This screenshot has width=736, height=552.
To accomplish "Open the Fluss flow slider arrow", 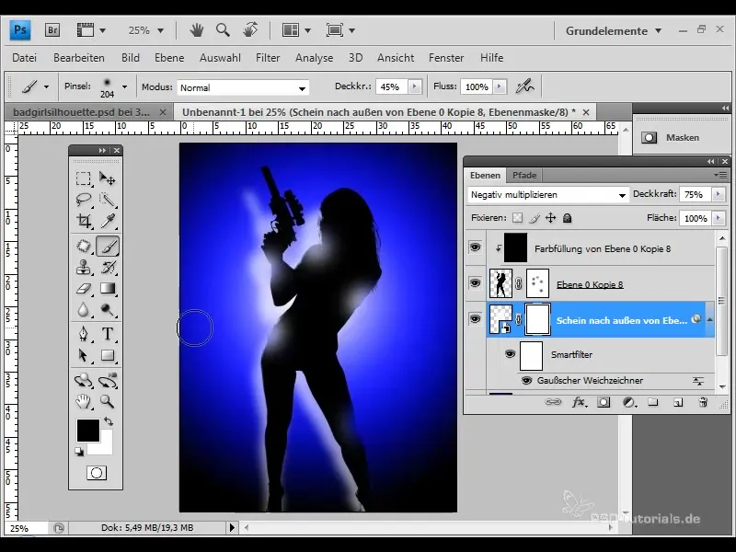I will [x=500, y=86].
